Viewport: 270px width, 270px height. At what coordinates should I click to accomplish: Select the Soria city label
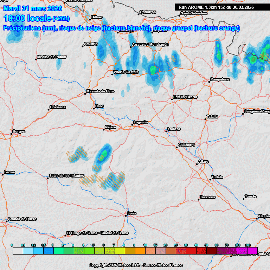[132, 213]
